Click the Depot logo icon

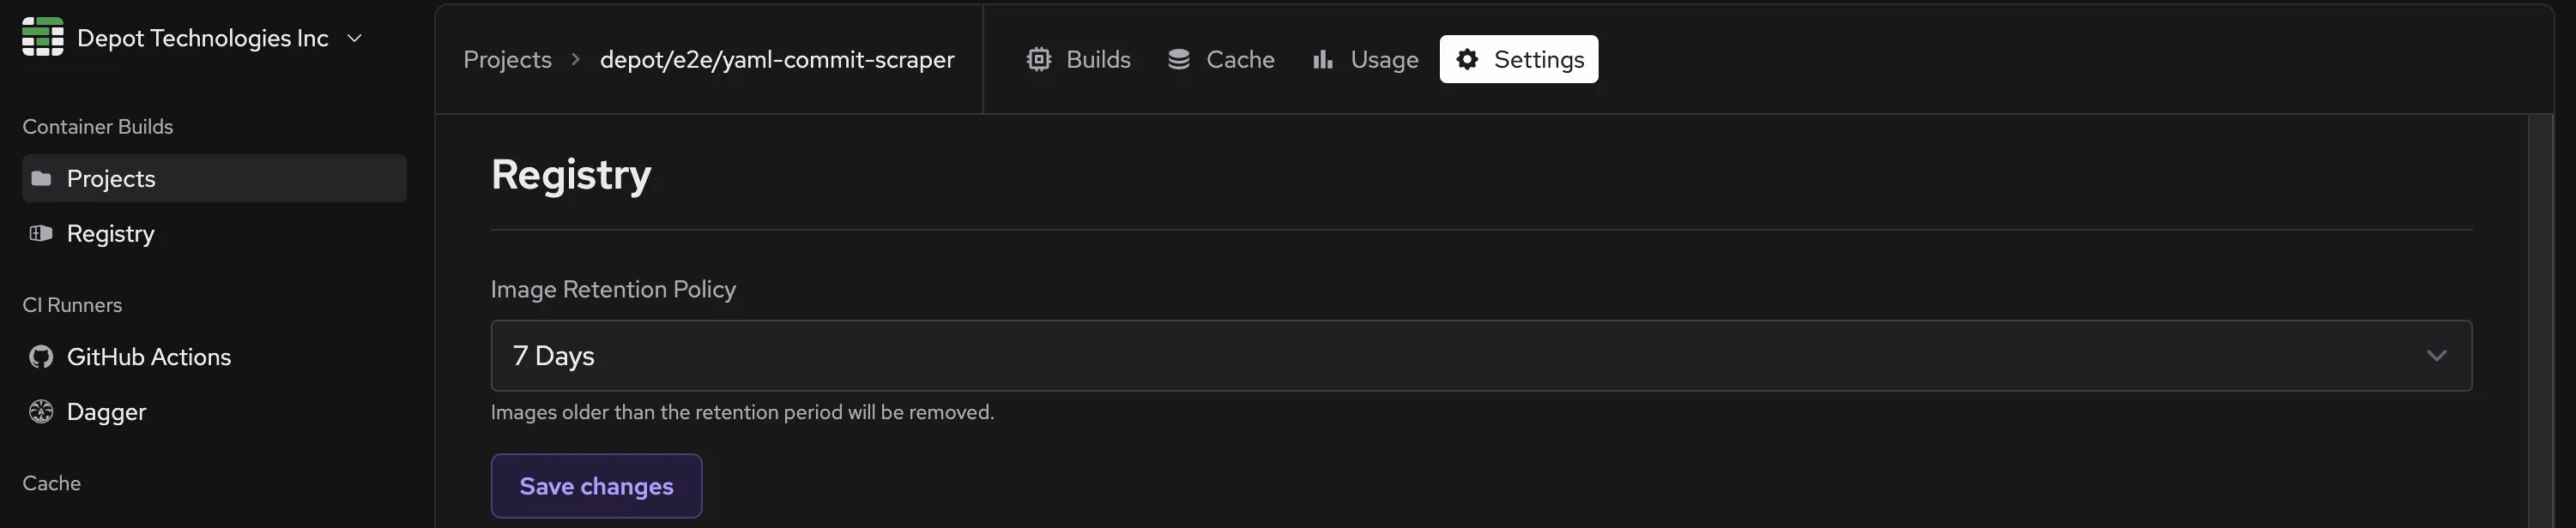click(x=43, y=38)
